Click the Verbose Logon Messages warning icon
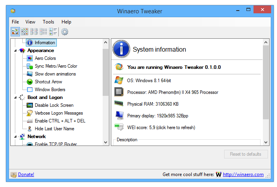Viewport: 277px width, 187px height. (30, 113)
